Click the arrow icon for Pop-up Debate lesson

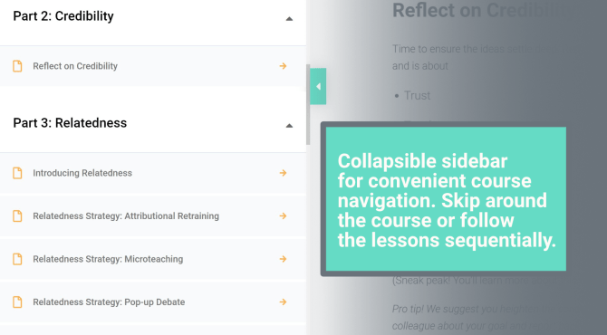point(283,301)
